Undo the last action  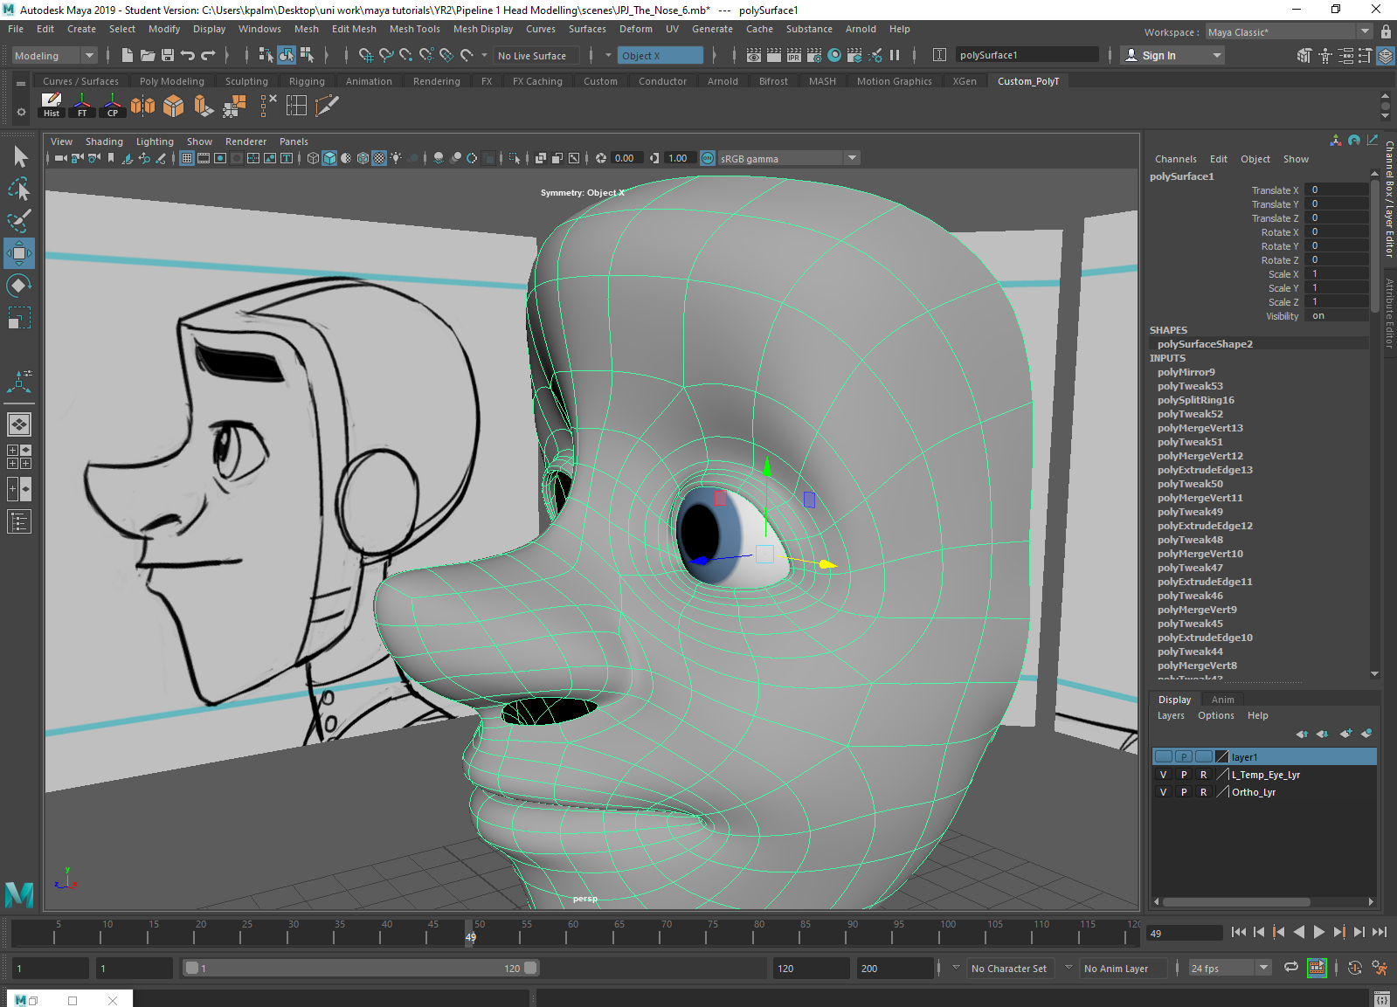point(188,55)
